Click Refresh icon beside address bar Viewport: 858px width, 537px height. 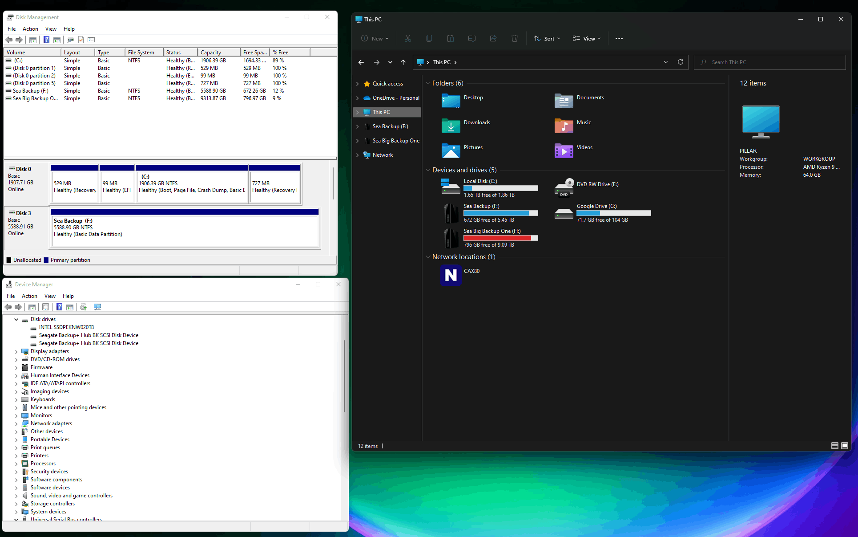tap(680, 62)
